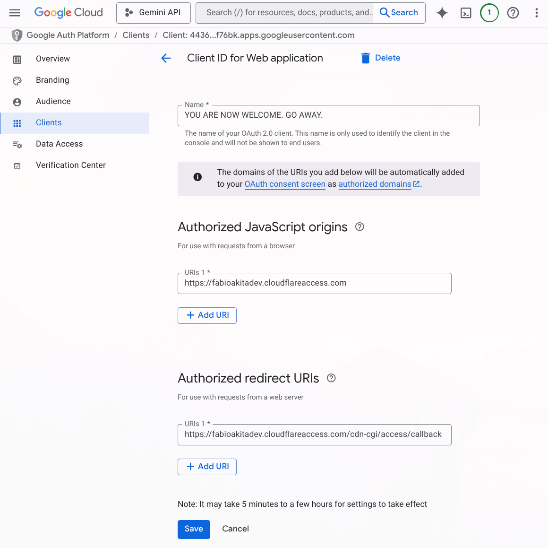Viewport: 548px width, 548px height.
Task: Click the Google Auth Platform shield icon
Action: coord(17,35)
